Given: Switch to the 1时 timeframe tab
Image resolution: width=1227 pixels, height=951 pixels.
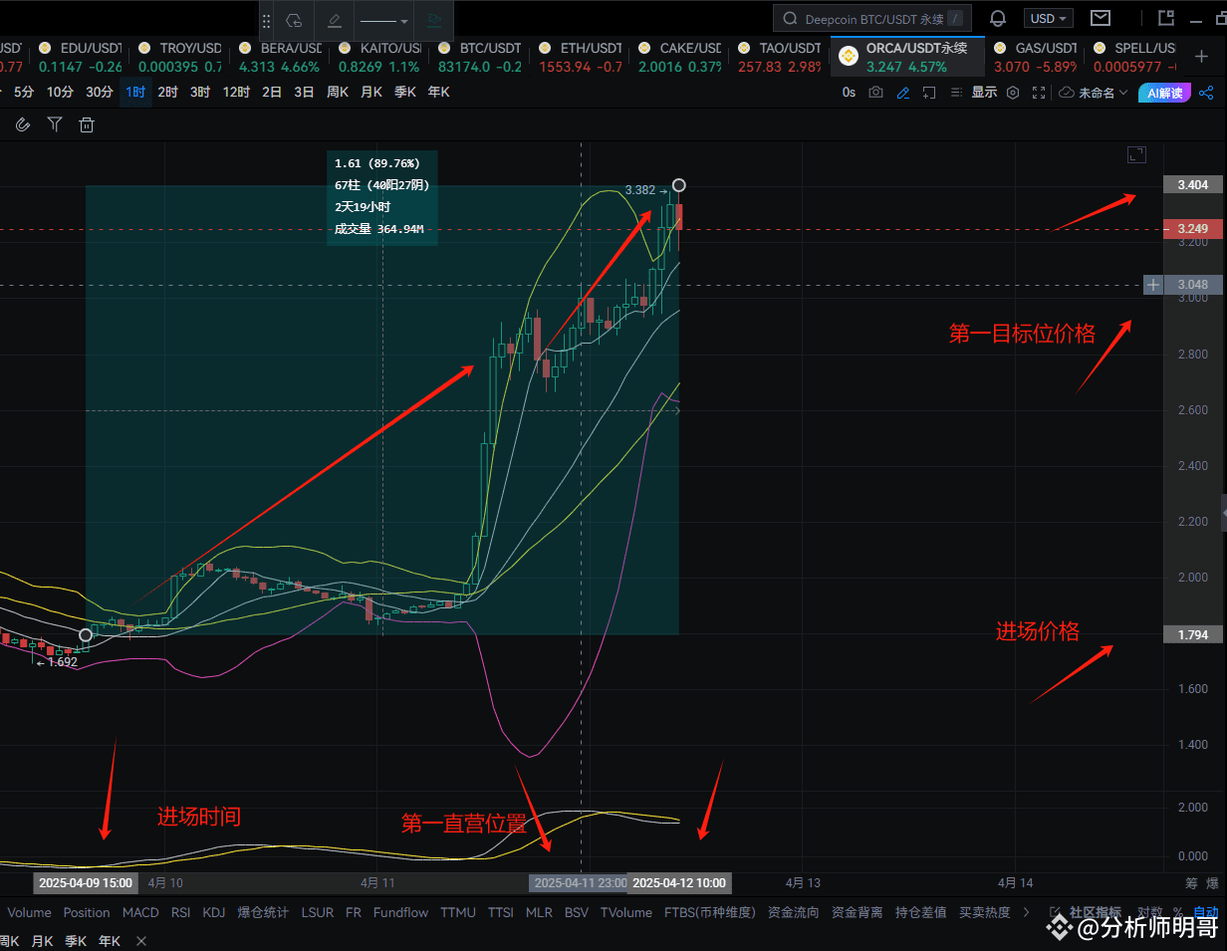Looking at the screenshot, I should [135, 92].
